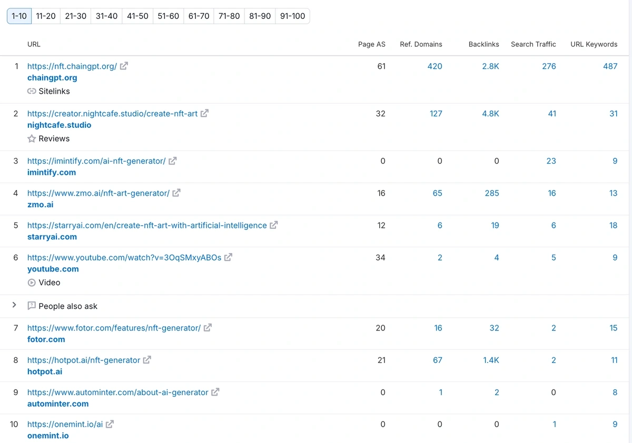This screenshot has width=632, height=443.
Task: Click the Reviews star icon
Action: 32,139
